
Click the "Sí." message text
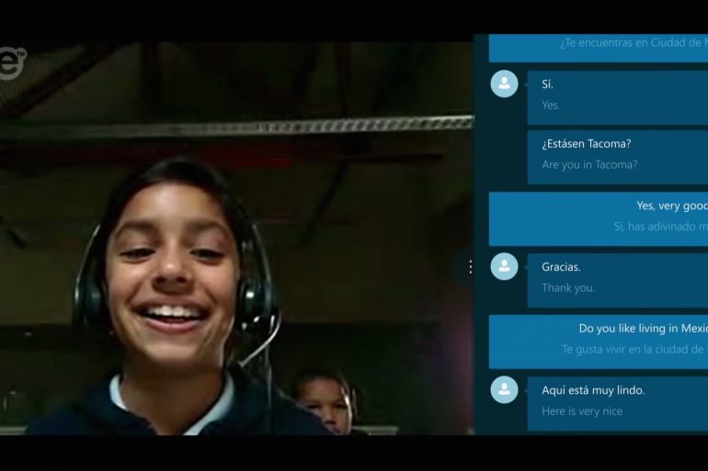point(548,84)
